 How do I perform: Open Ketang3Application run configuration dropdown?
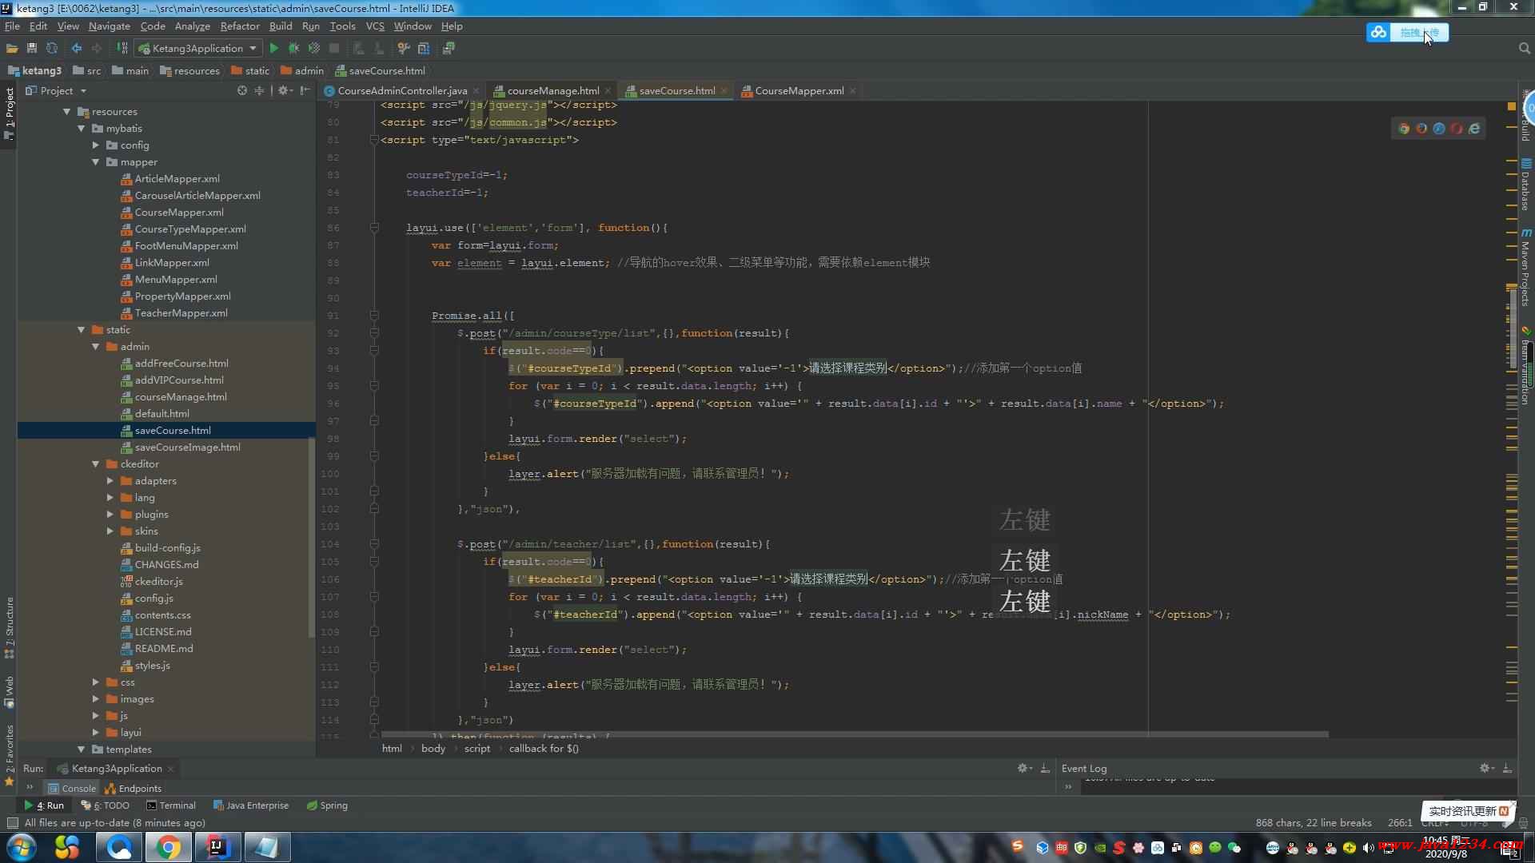197,48
